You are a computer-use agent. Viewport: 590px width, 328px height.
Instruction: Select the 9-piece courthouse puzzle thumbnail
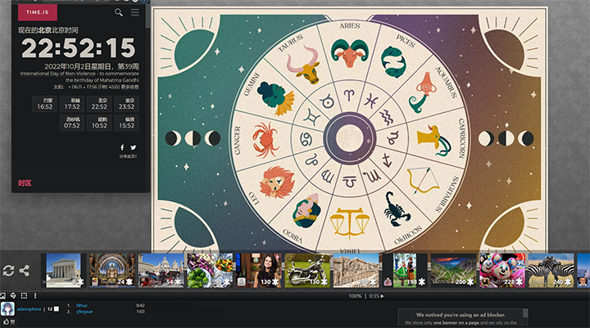(63, 271)
